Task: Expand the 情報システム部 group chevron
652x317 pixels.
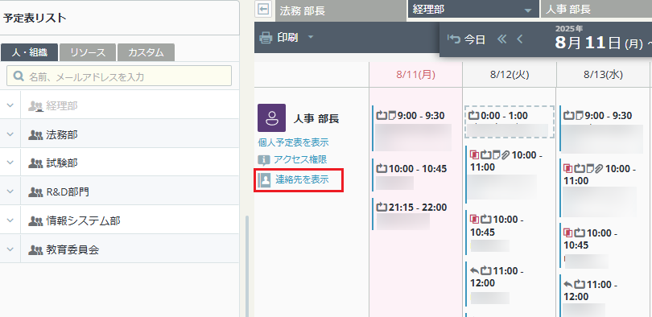Action: point(10,221)
